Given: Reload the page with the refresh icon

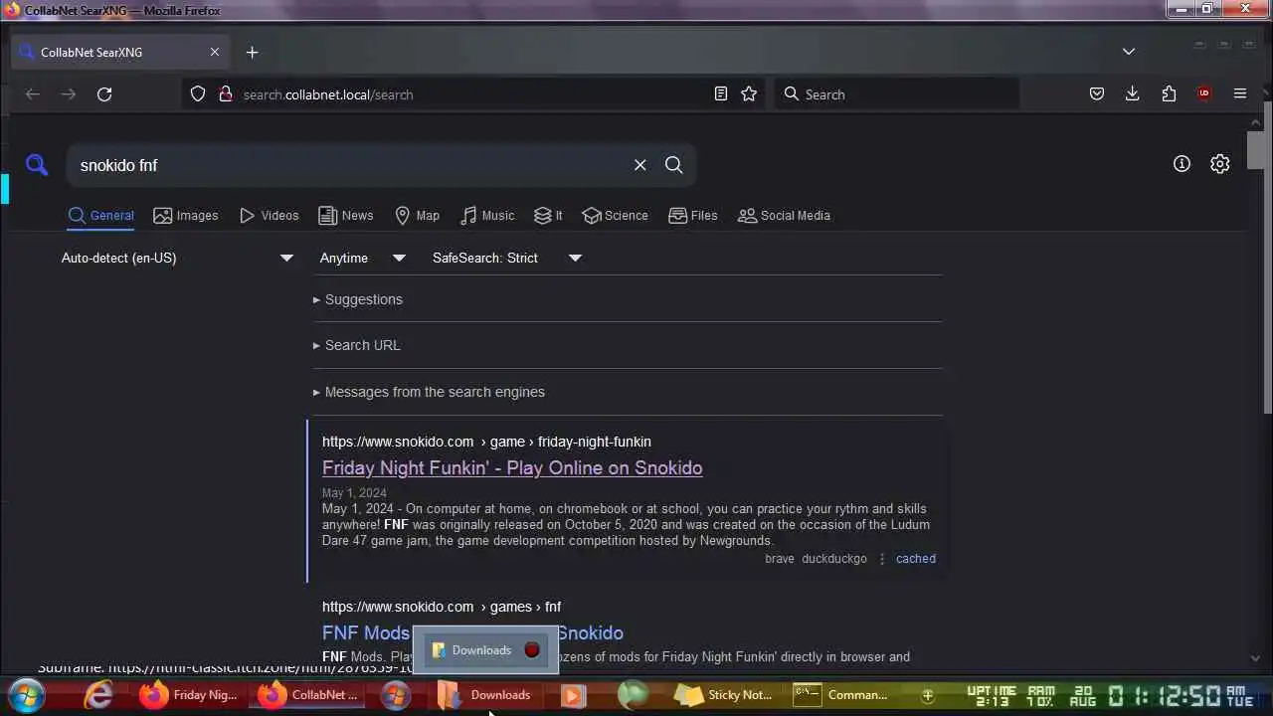Looking at the screenshot, I should pyautogui.click(x=104, y=94).
